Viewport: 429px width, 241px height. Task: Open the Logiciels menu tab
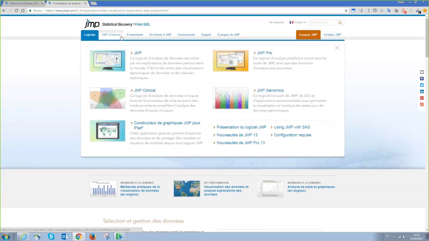89,35
